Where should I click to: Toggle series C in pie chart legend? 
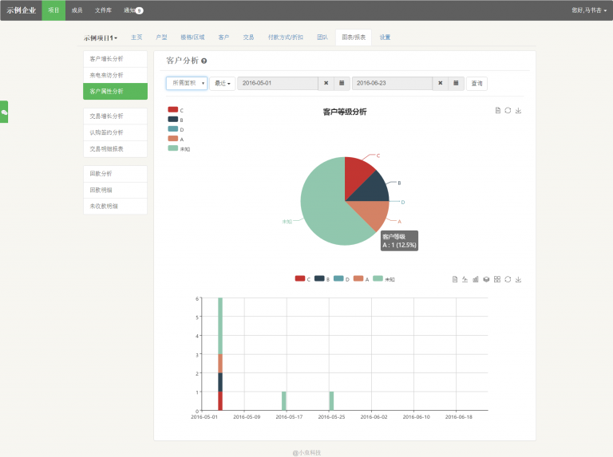tap(173, 110)
